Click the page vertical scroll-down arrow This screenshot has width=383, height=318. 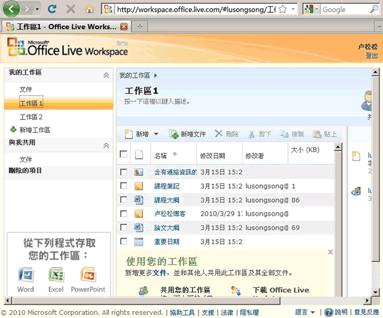tap(376, 292)
